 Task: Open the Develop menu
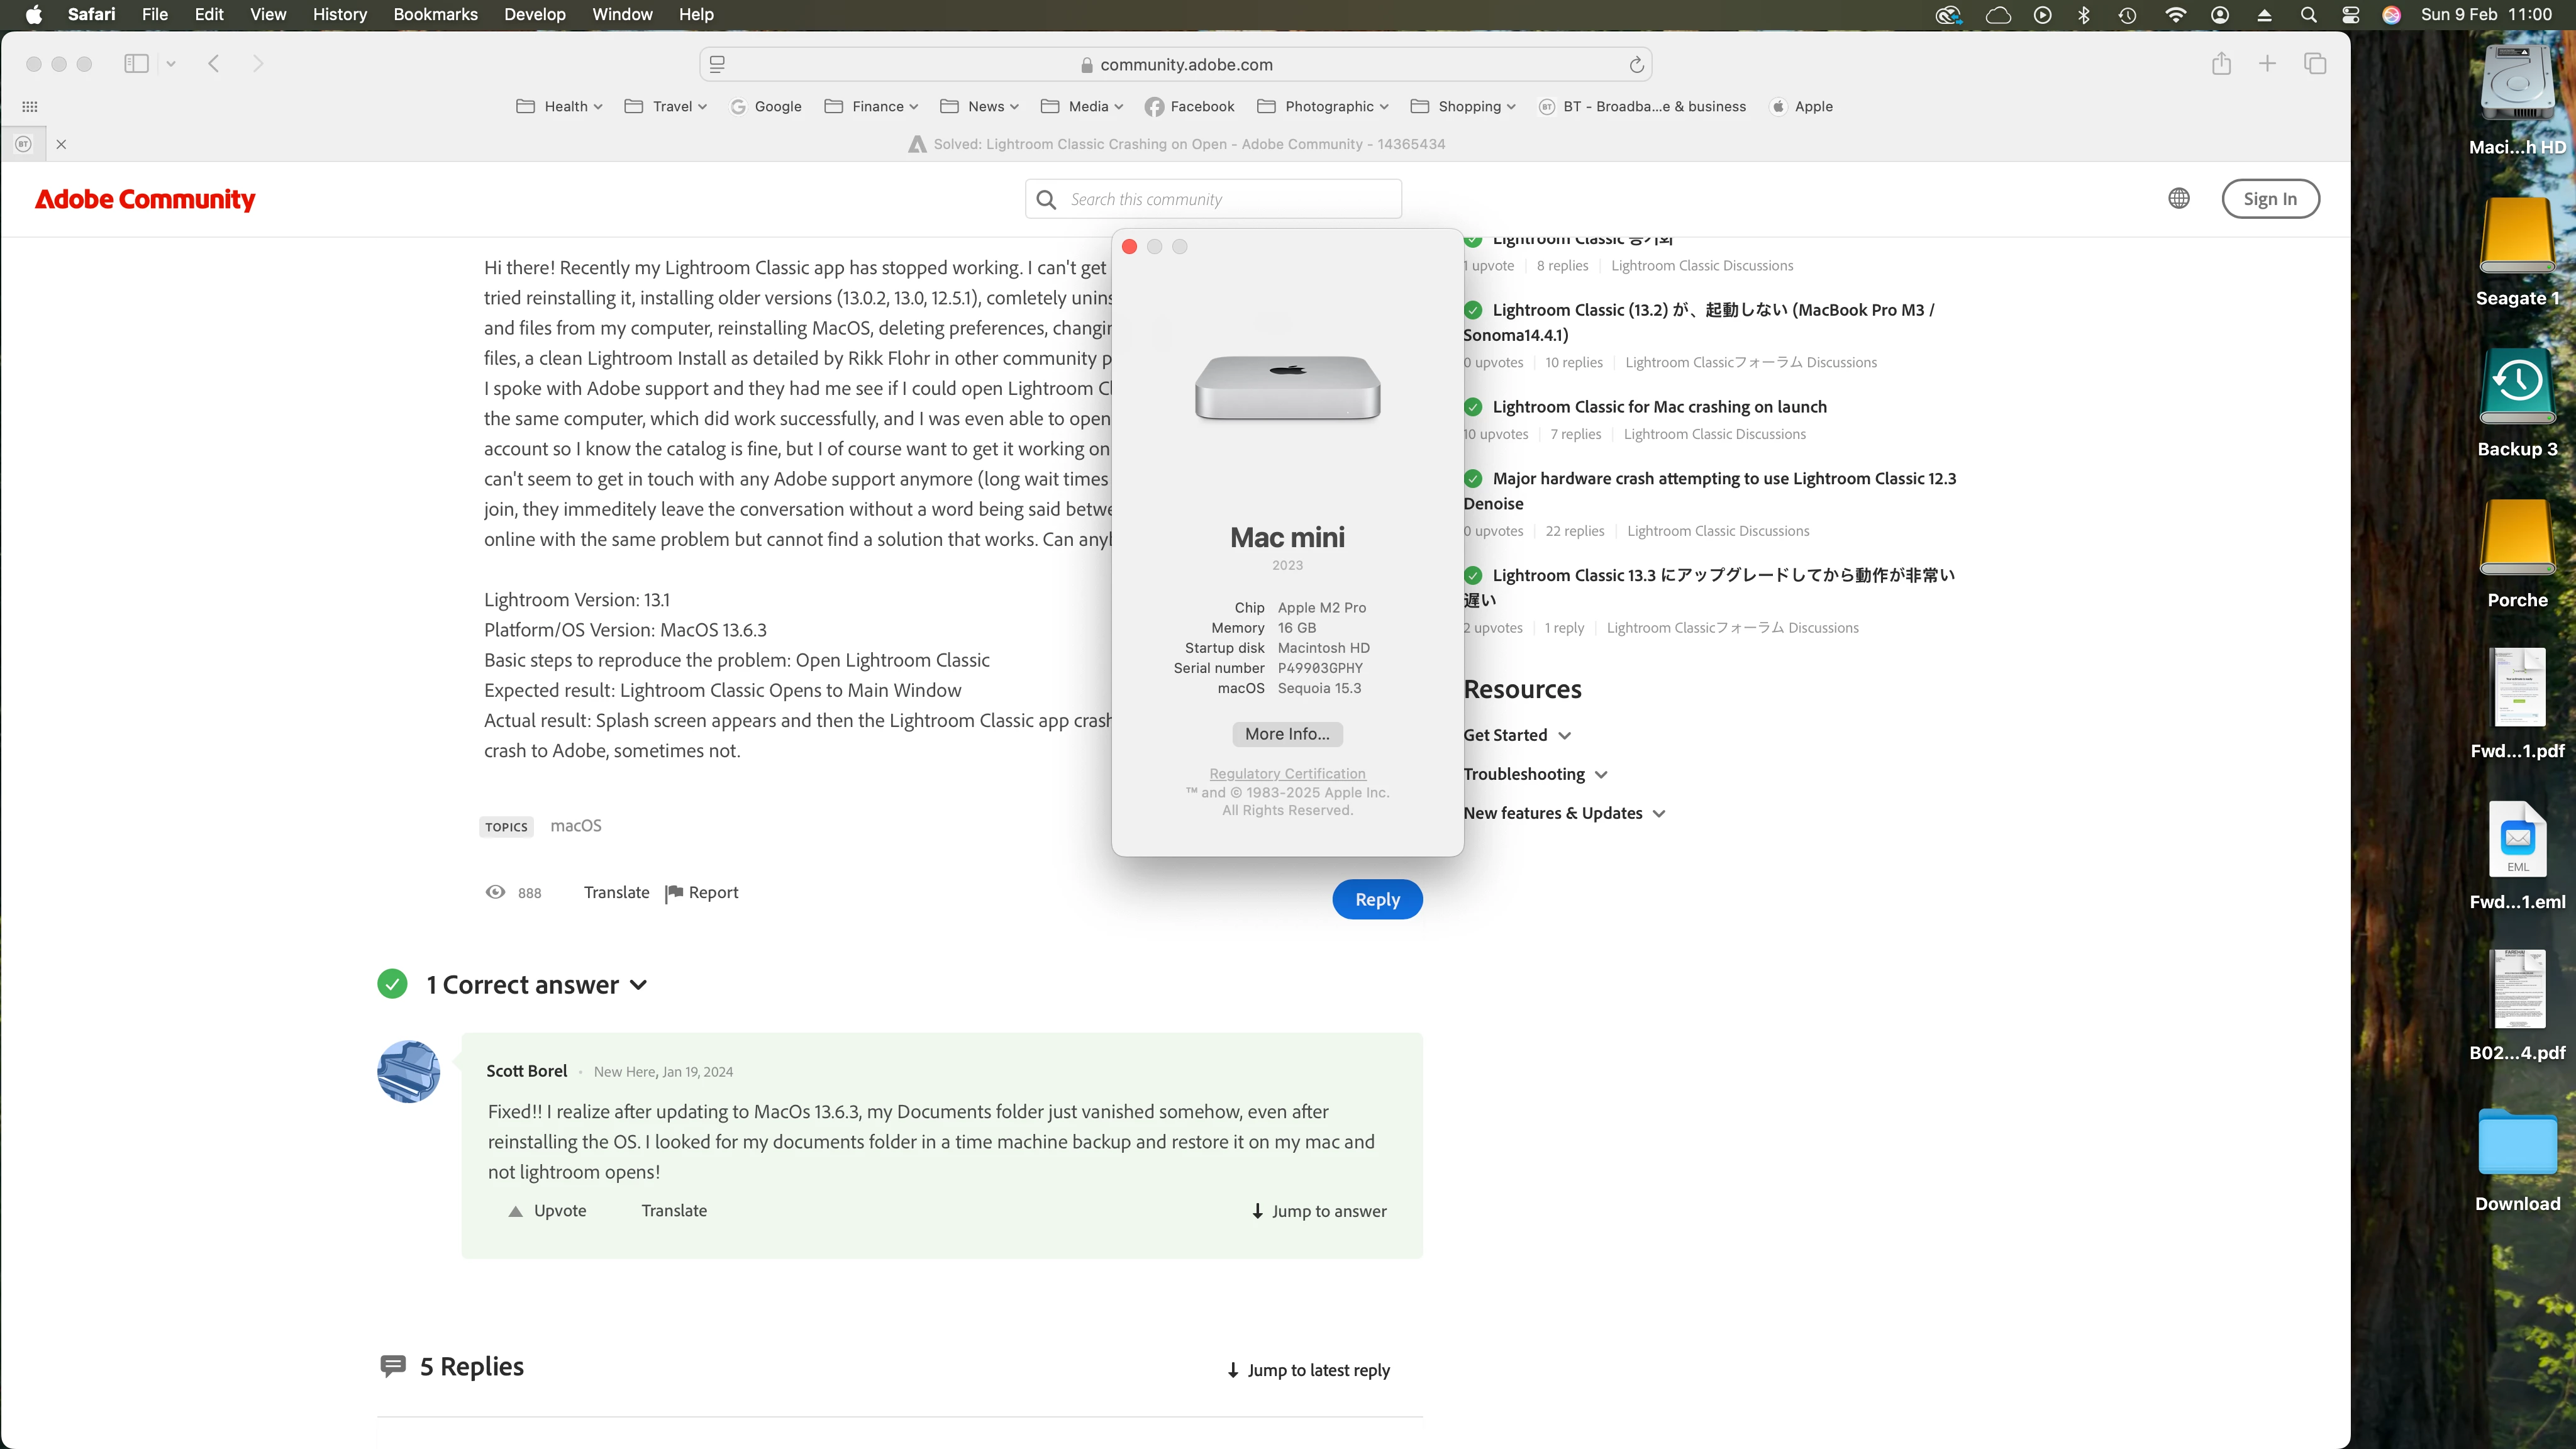tap(534, 15)
